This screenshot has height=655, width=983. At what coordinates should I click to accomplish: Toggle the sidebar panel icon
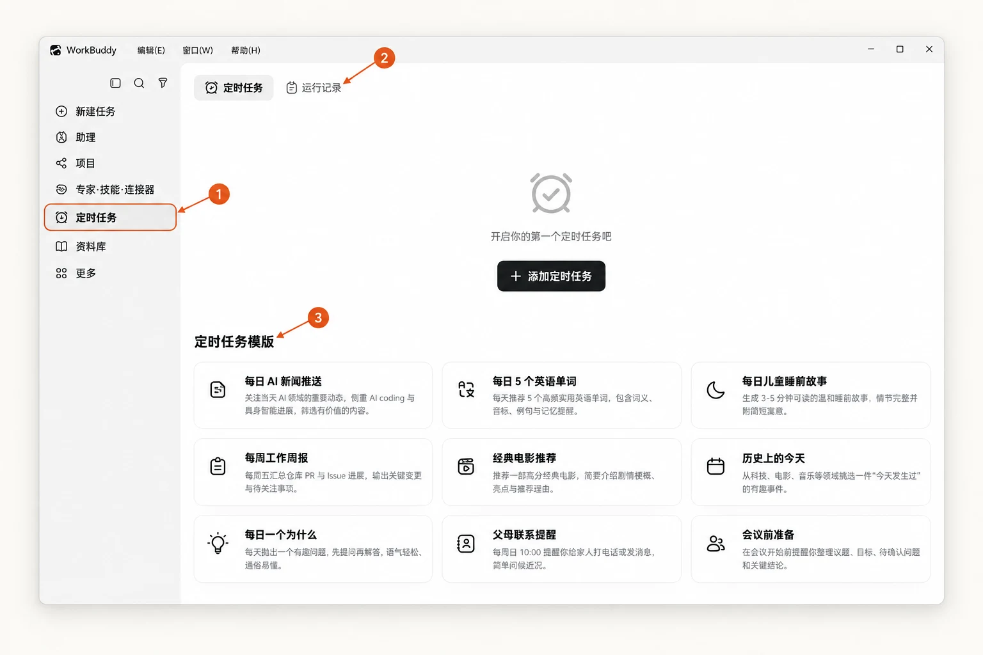point(115,83)
